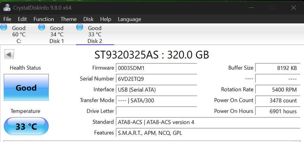This screenshot has width=304, height=142.
Task: Click the blue status orb for Disk 2
Action: click(80, 27)
